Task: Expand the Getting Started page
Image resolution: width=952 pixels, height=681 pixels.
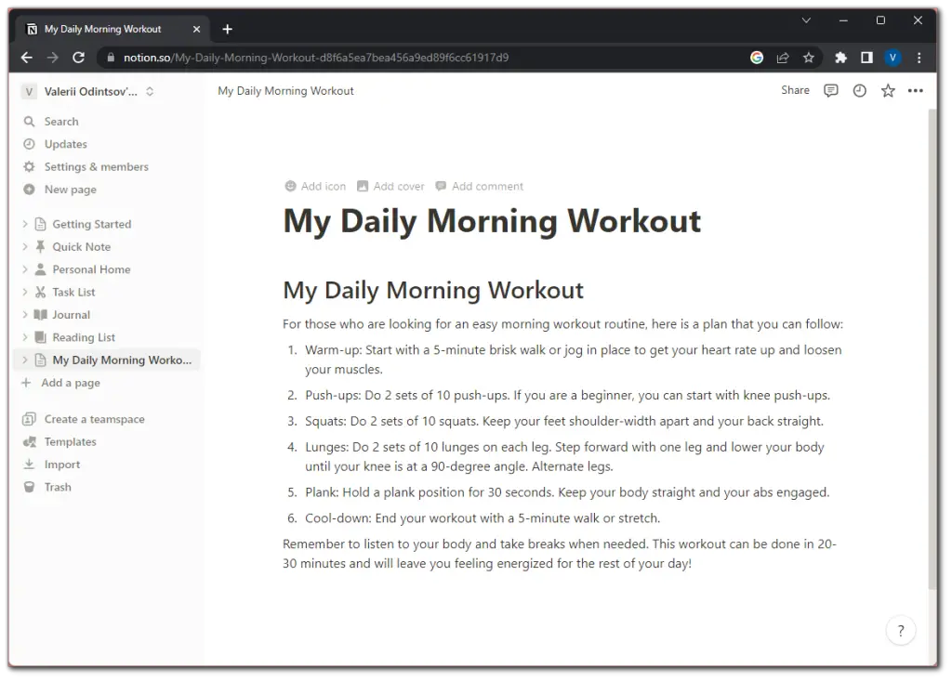Action: tap(25, 224)
